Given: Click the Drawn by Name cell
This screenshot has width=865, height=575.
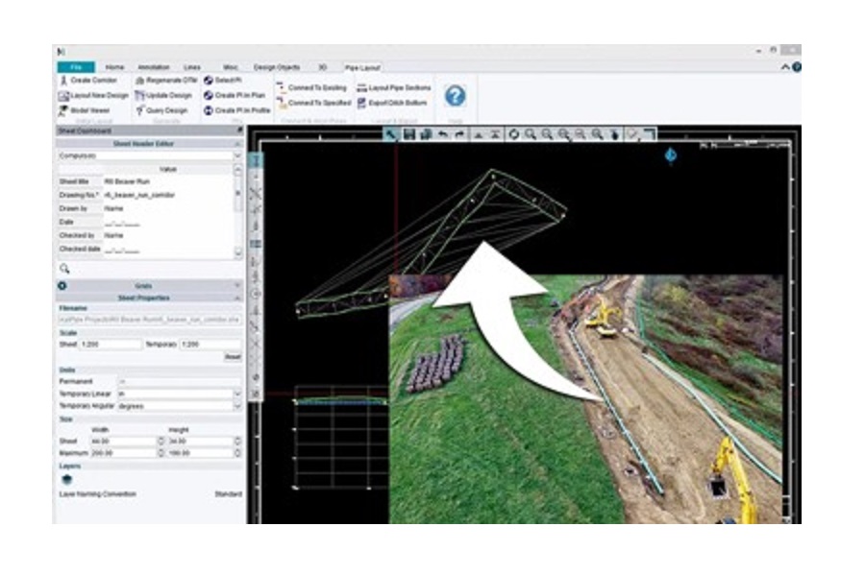Looking at the screenshot, I should 168,208.
